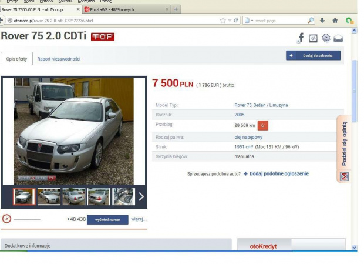Open the Widok menu
364x264 pixels.
point(29,1)
